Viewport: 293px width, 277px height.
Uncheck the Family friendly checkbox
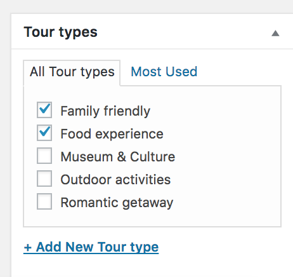click(44, 110)
